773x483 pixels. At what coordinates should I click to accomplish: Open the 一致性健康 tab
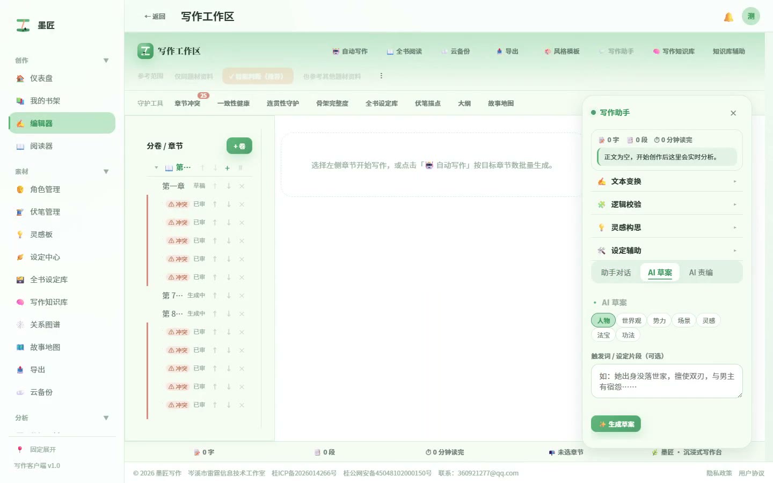tap(234, 103)
